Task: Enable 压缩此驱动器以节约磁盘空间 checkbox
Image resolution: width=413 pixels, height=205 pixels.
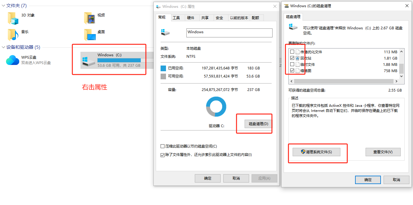Action: pyautogui.click(x=162, y=146)
